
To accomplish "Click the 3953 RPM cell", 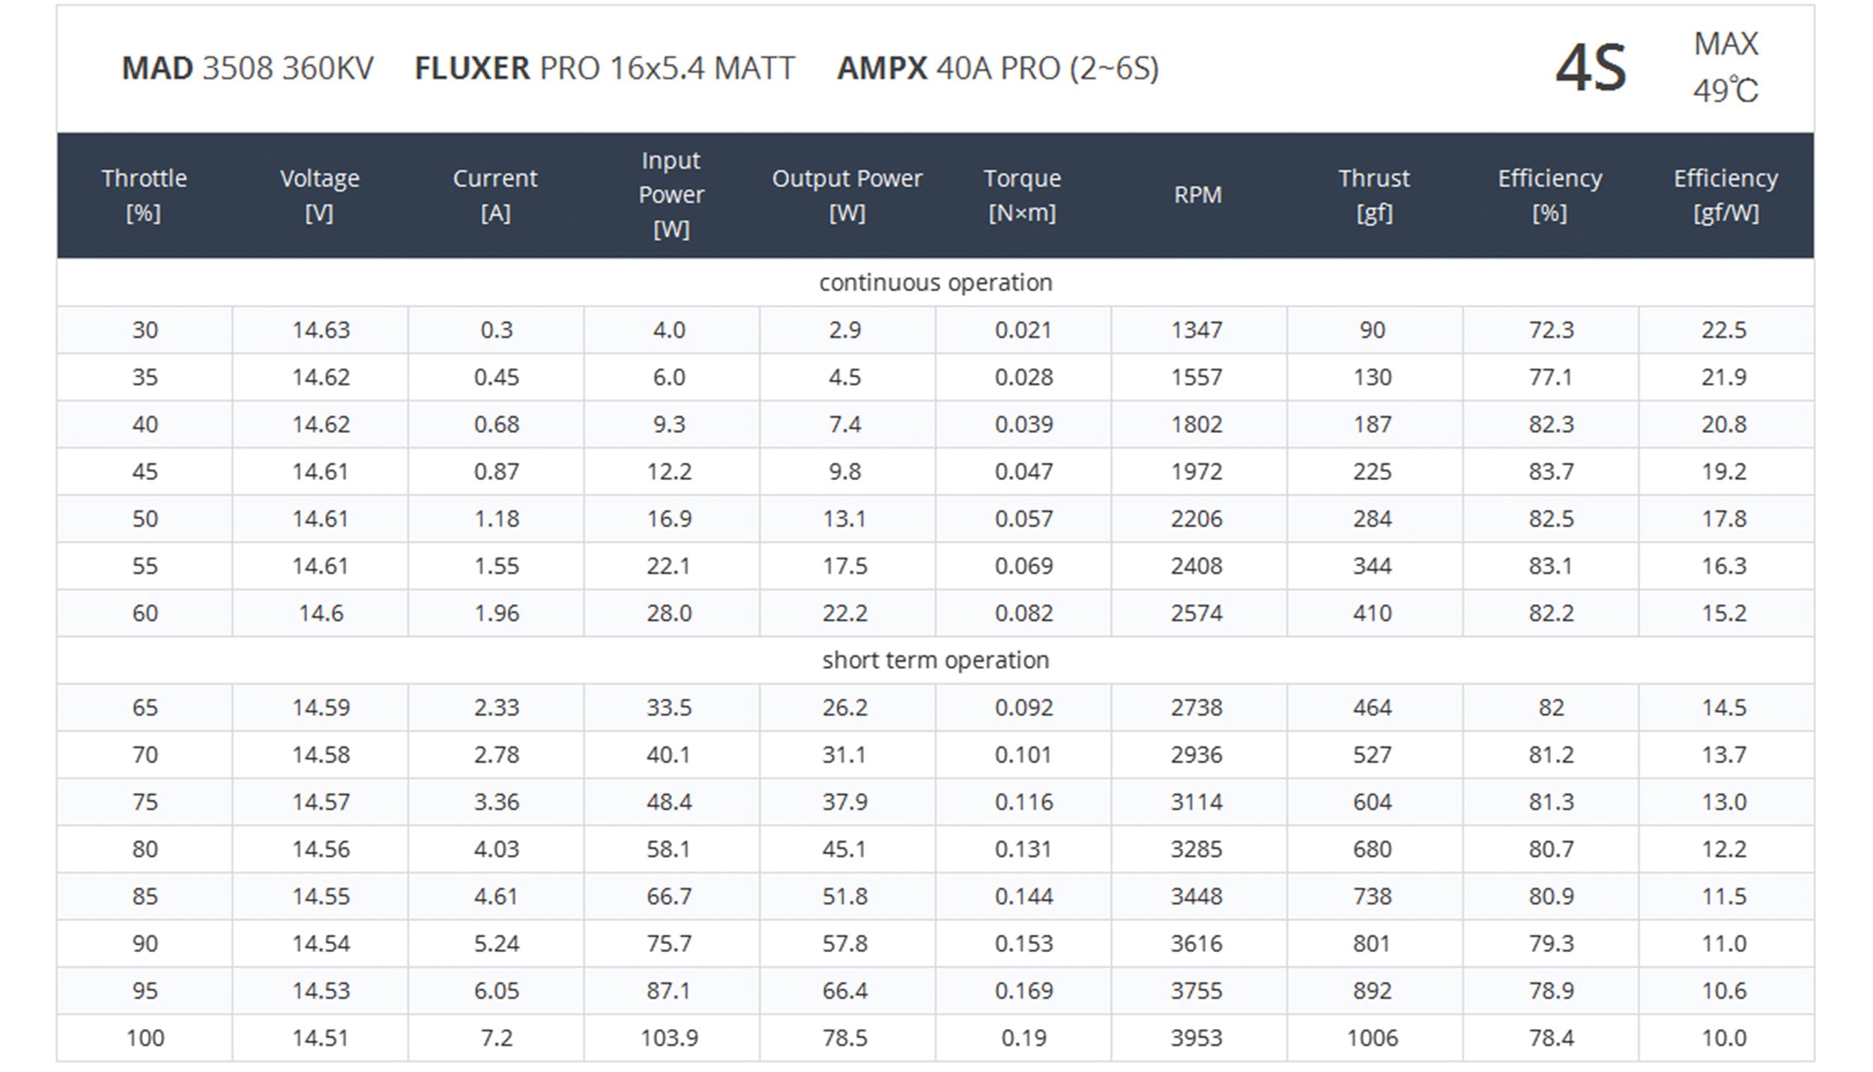I will coord(1196,1038).
